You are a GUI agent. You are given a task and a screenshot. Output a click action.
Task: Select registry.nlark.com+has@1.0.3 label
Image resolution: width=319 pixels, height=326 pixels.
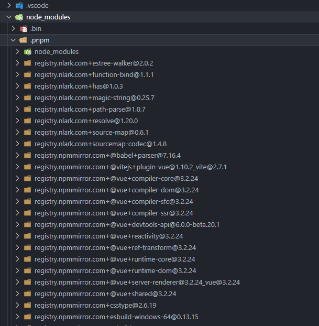click(79, 86)
